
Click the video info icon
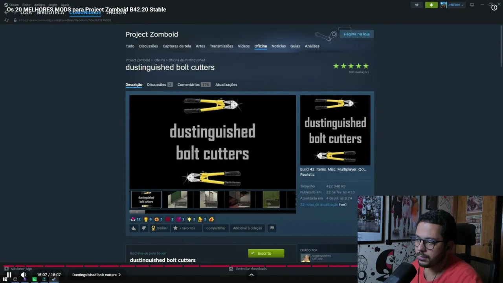coord(494,7)
